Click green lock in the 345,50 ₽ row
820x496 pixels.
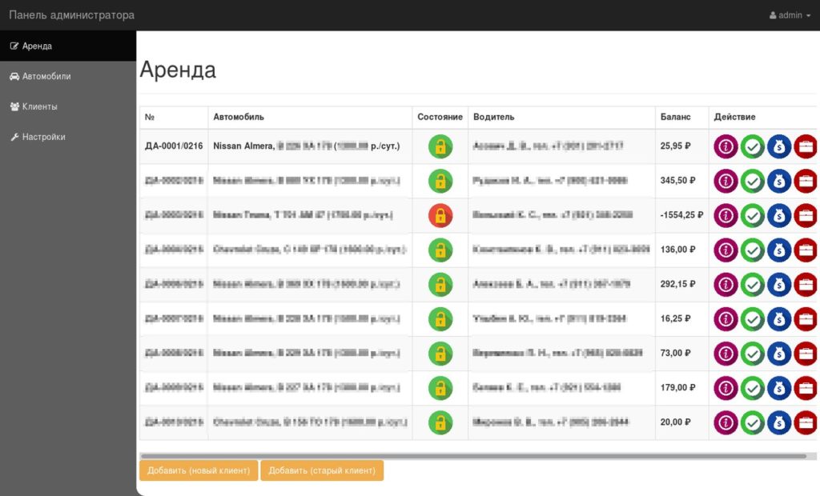440,182
